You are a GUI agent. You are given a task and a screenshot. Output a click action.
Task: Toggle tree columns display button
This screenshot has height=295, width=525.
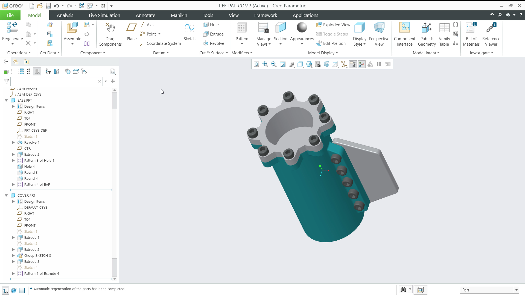click(x=37, y=72)
